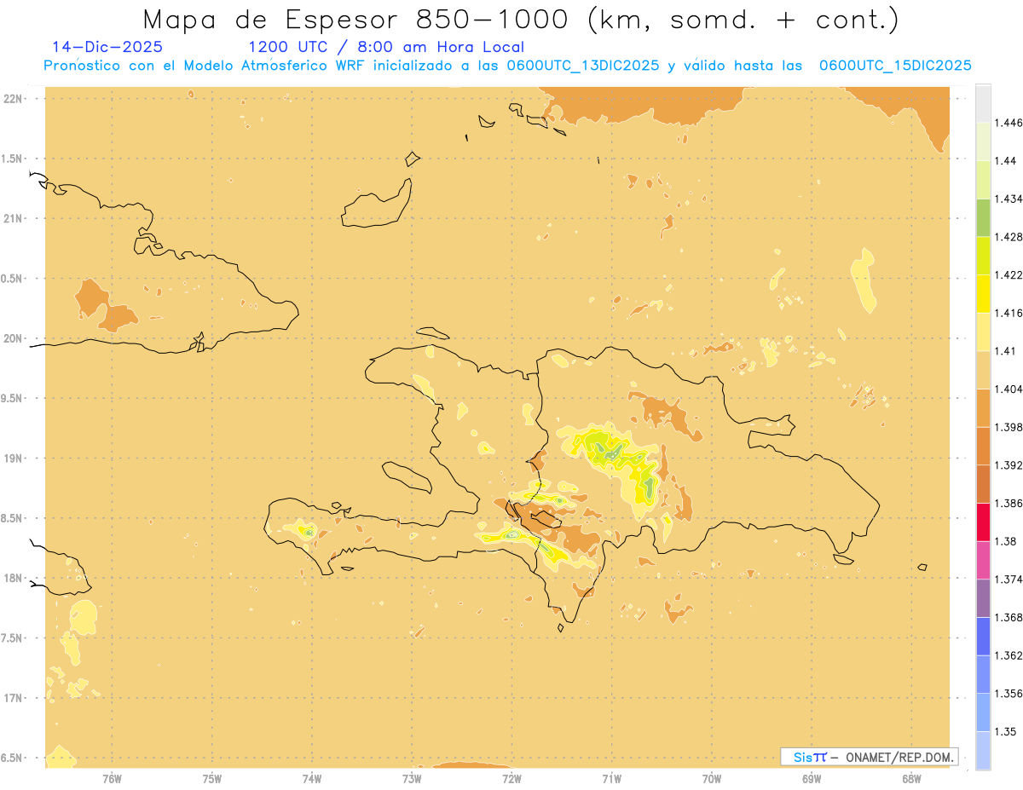
Task: Click the colorbar value '1.35'
Action: (x=1006, y=731)
